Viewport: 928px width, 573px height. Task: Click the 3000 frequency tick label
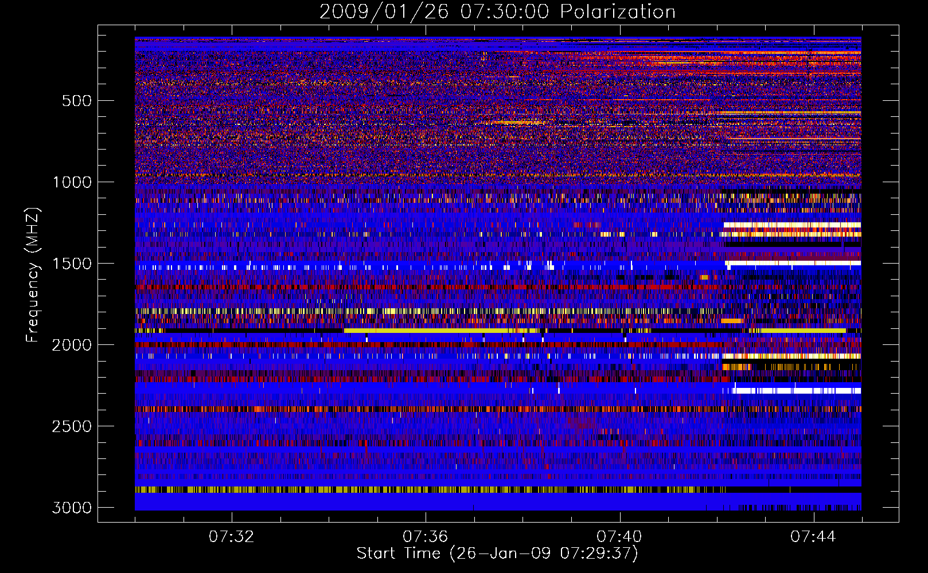click(72, 508)
